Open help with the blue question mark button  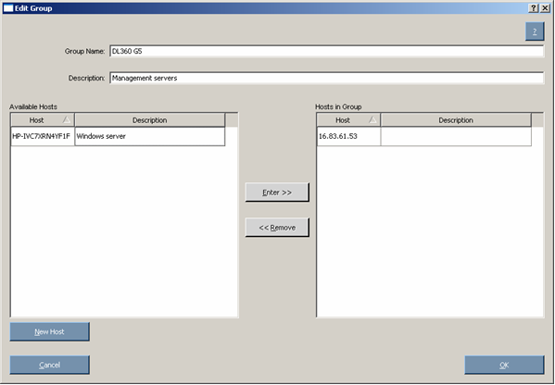(x=535, y=31)
